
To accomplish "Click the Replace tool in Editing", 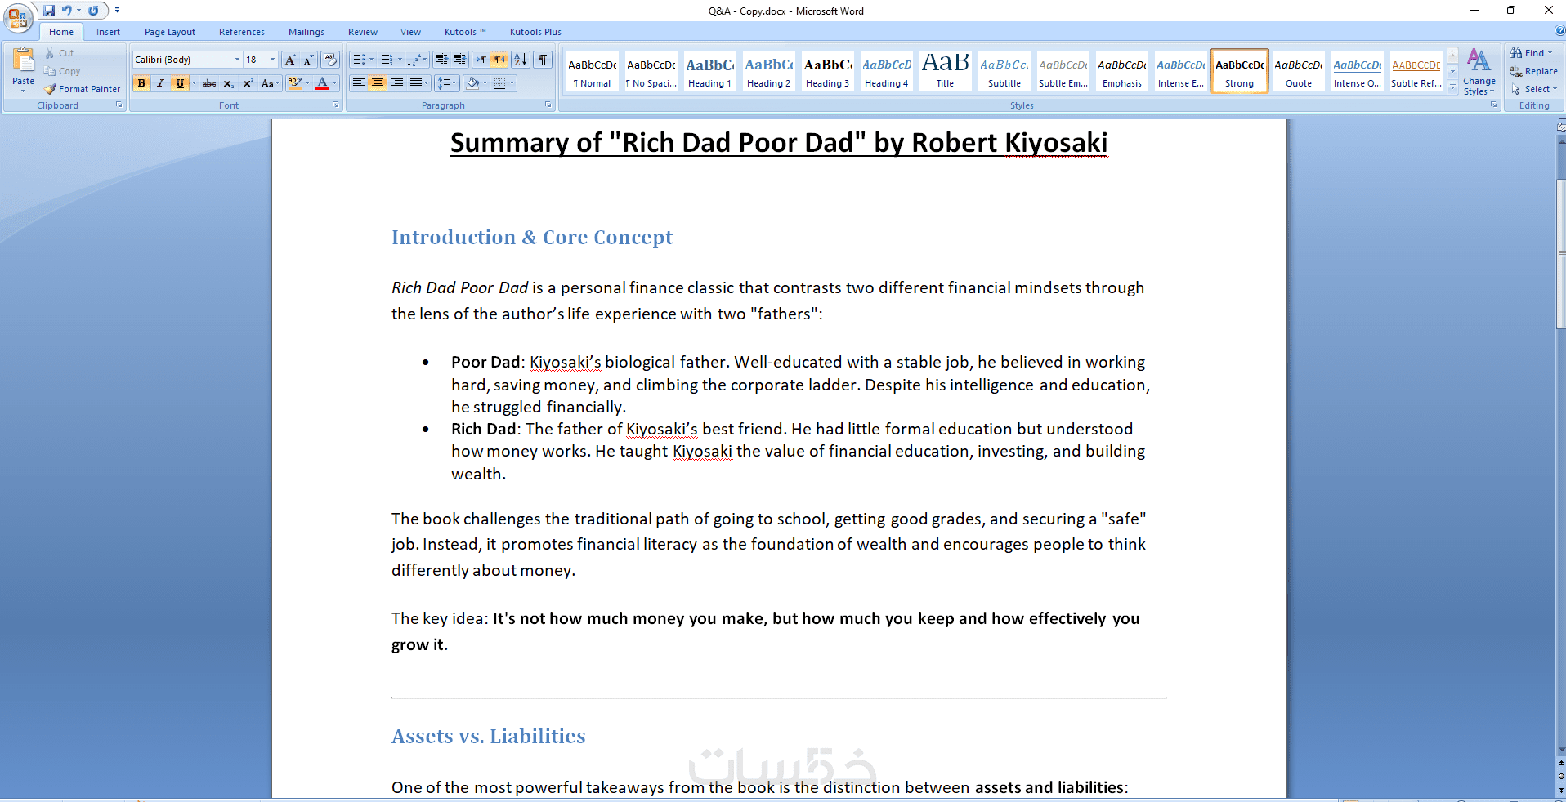I will coord(1534,71).
